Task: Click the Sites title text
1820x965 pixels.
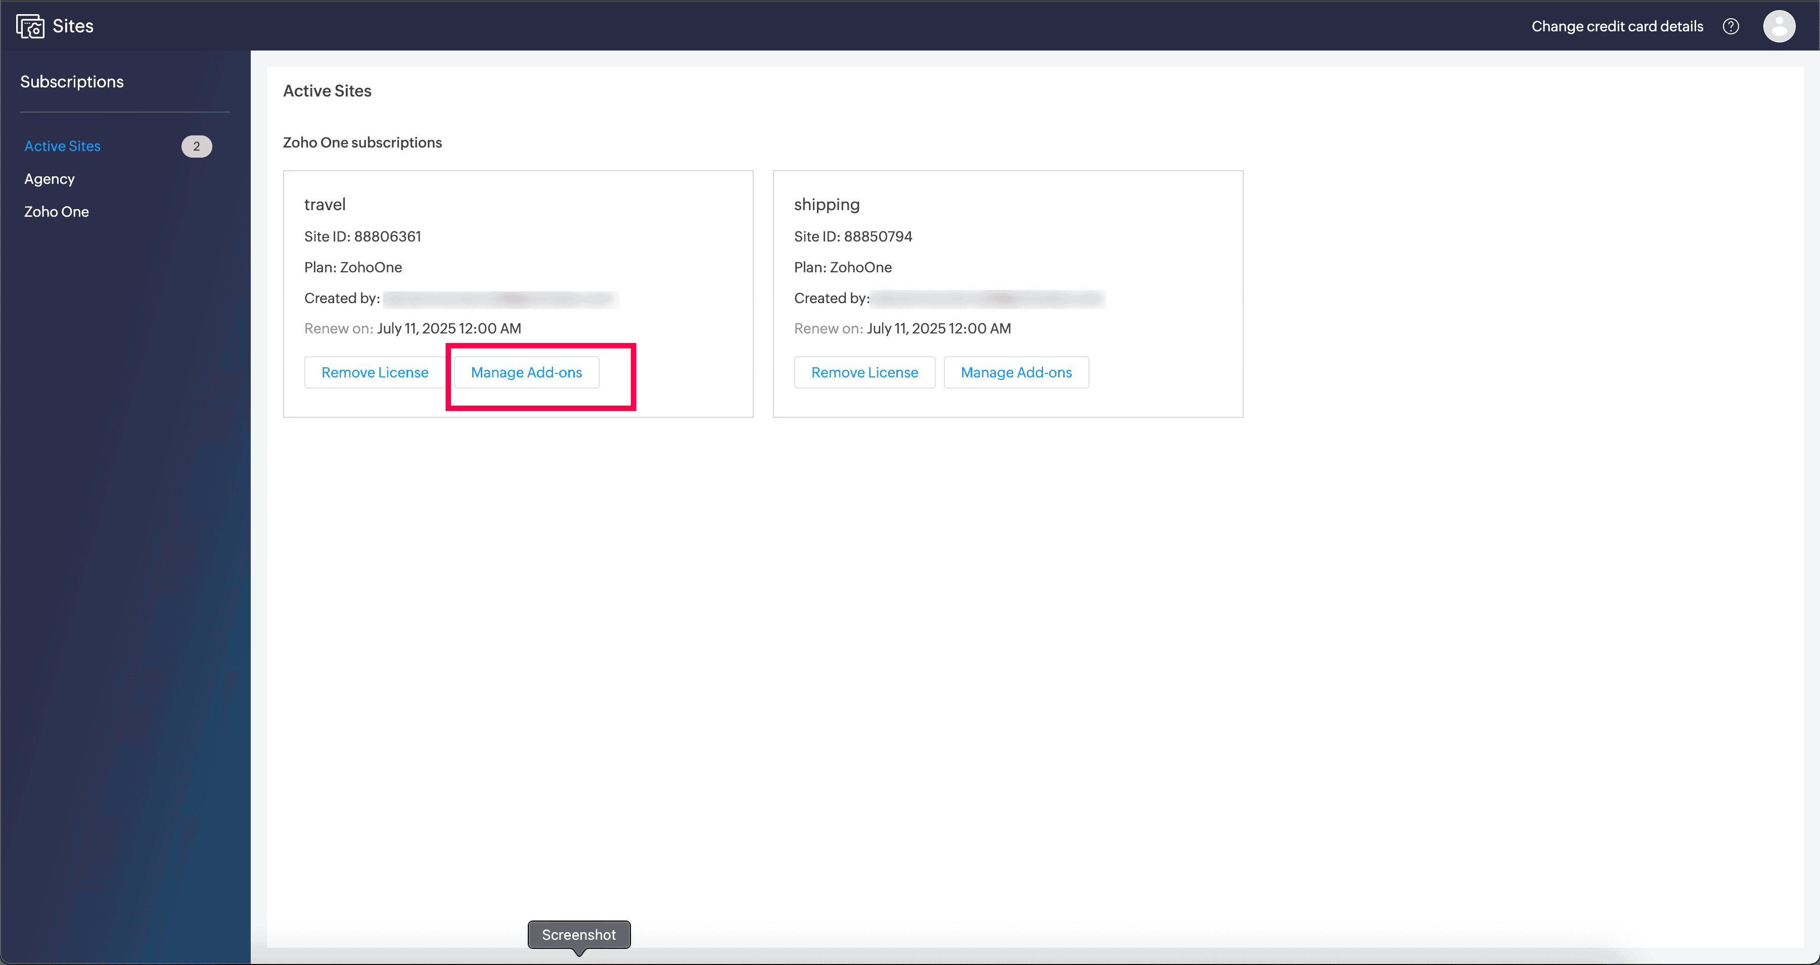Action: [73, 26]
